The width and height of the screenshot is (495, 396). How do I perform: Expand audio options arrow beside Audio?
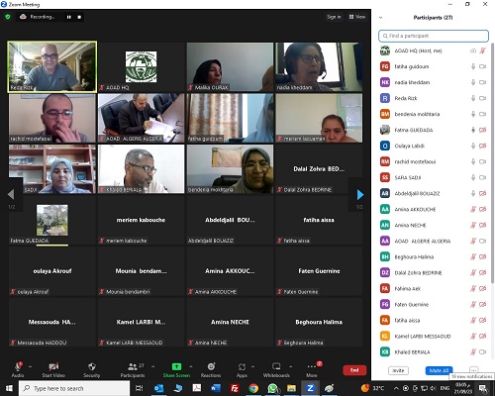30,366
